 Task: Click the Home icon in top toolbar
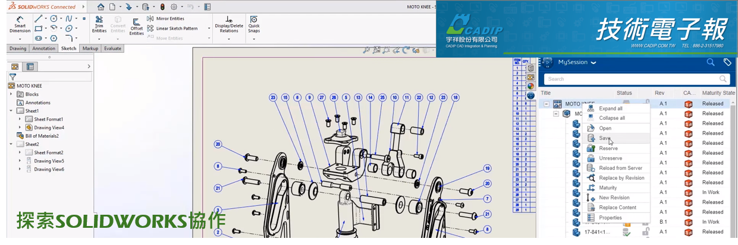(x=101, y=7)
